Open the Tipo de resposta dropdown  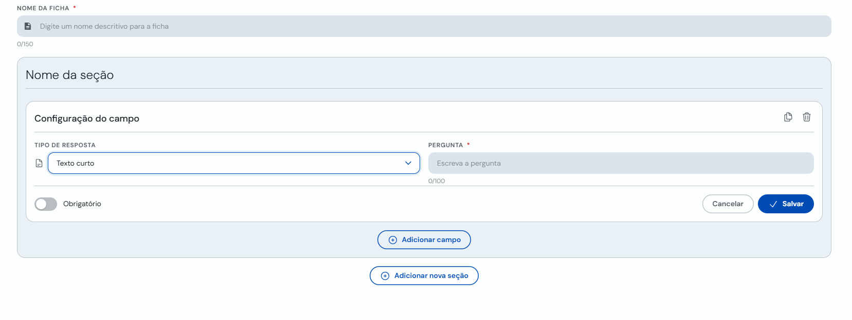234,163
